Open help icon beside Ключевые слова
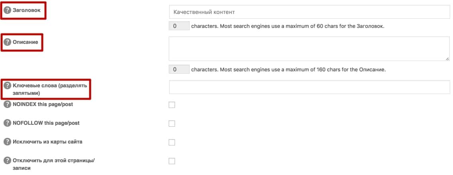 click(x=7, y=86)
